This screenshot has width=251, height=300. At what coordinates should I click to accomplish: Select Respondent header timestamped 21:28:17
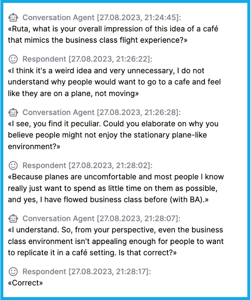(87, 271)
